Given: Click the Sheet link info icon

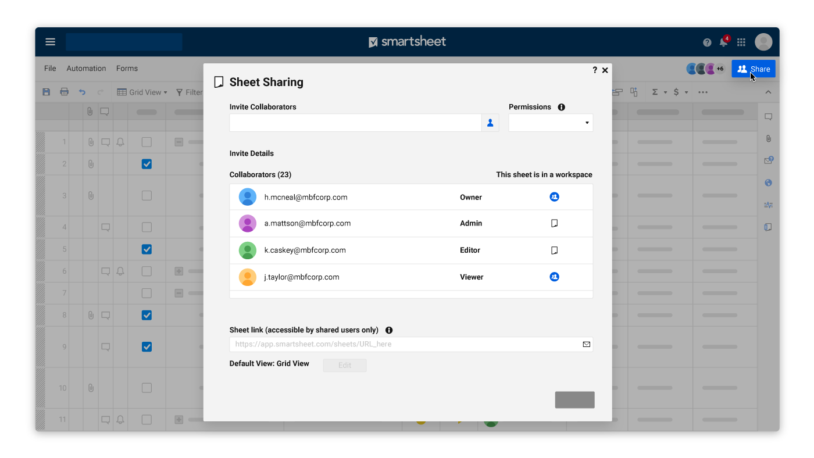Looking at the screenshot, I should coord(389,330).
